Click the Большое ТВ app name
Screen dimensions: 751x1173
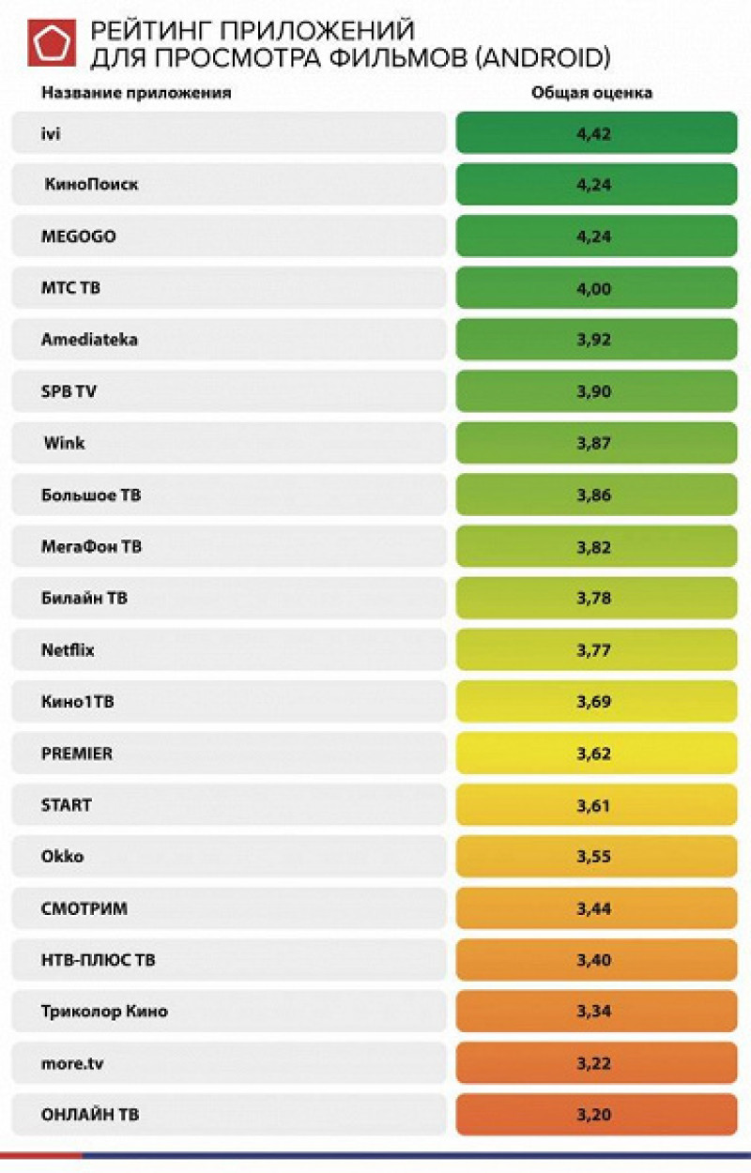pos(91,495)
